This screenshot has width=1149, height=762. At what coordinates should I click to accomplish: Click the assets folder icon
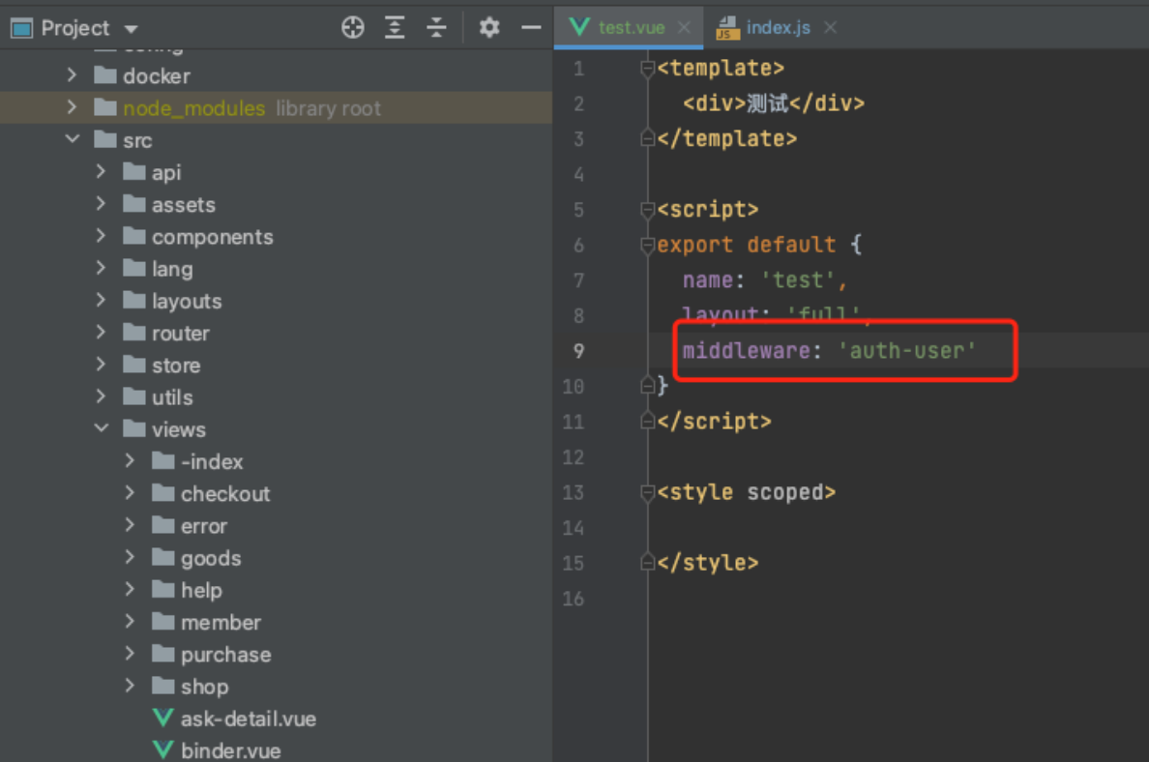pos(134,204)
